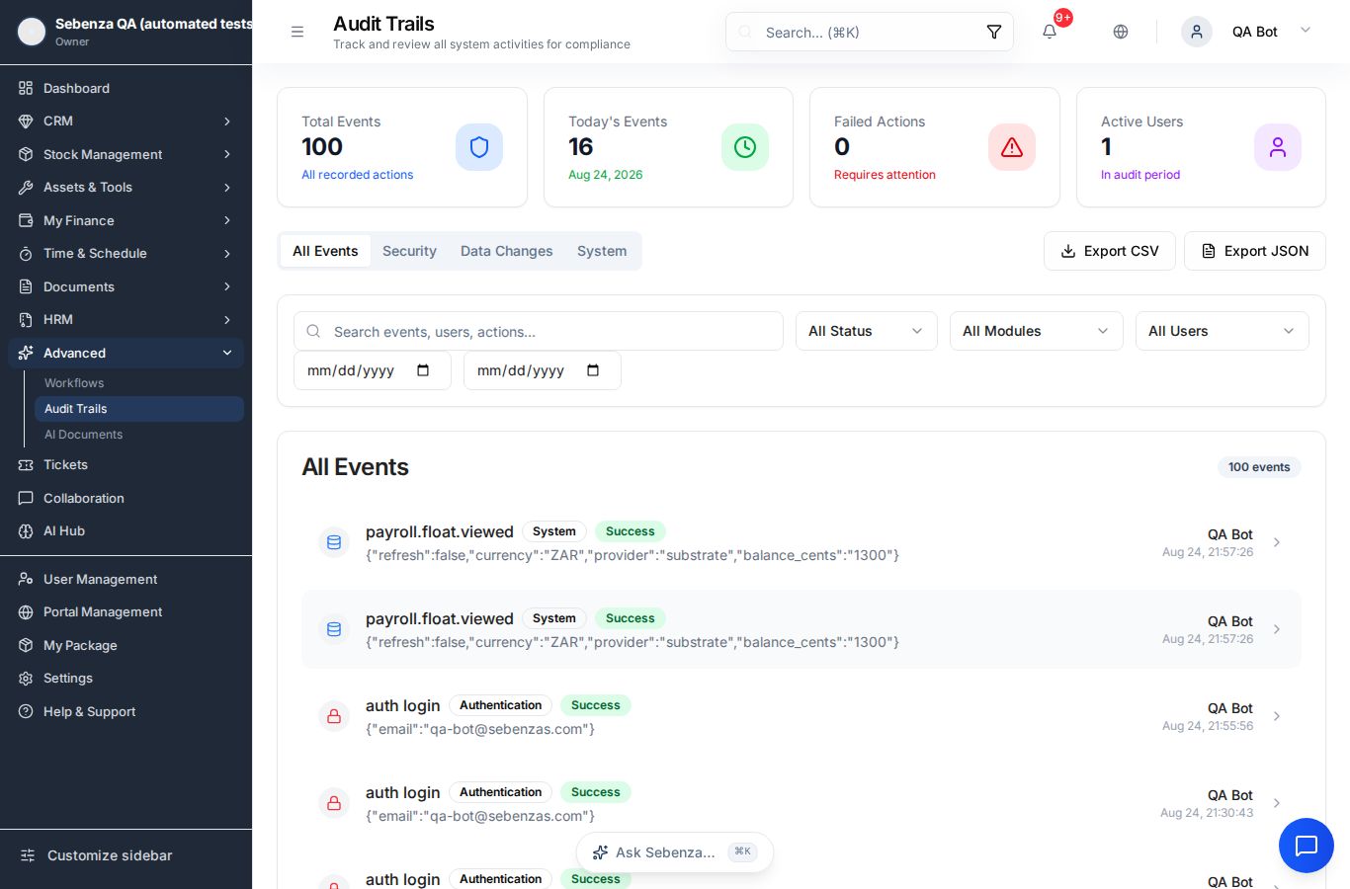Click the Active Users person icon
Viewport: 1350px width, 889px height.
point(1278,147)
